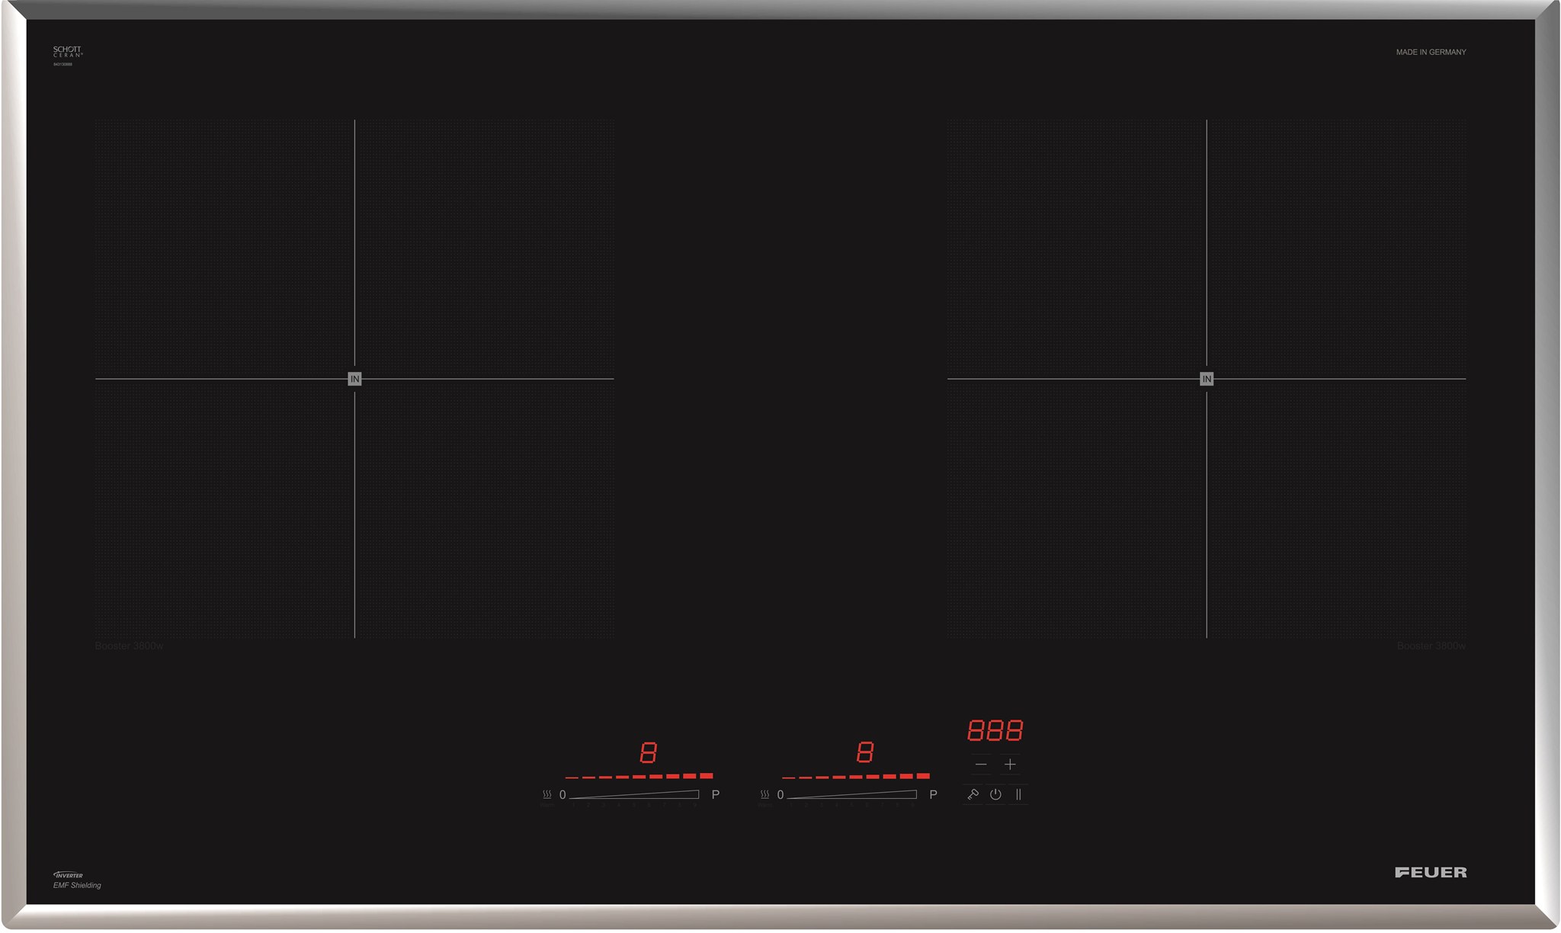
Task: Tap the left zone keep-warm icon
Action: [547, 795]
